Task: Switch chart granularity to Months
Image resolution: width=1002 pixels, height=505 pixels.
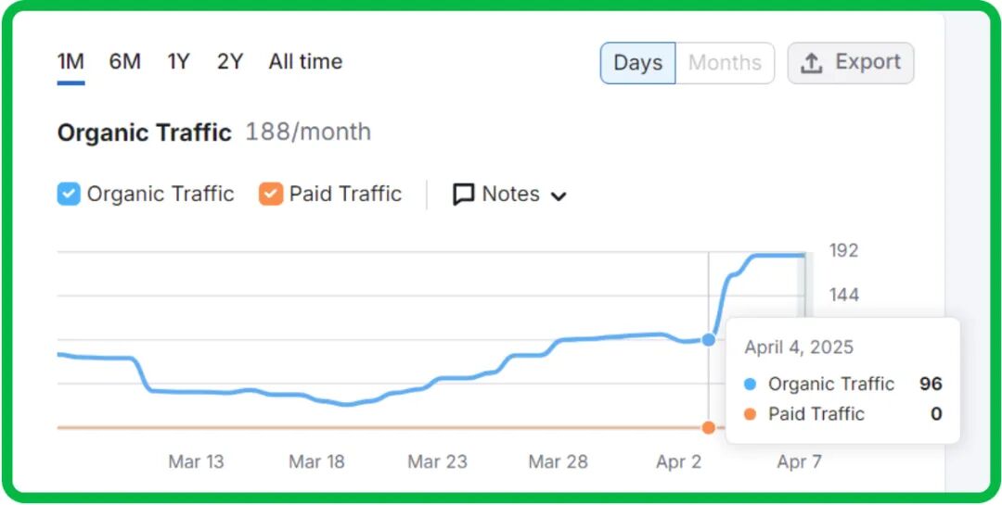Action: 725,63
